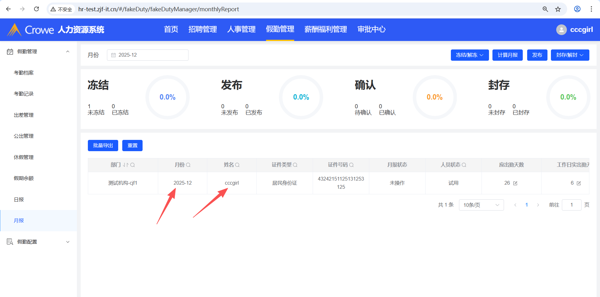The image size is (600, 297).
Task: Click the 2025-12 cell in the table row
Action: [x=183, y=183]
